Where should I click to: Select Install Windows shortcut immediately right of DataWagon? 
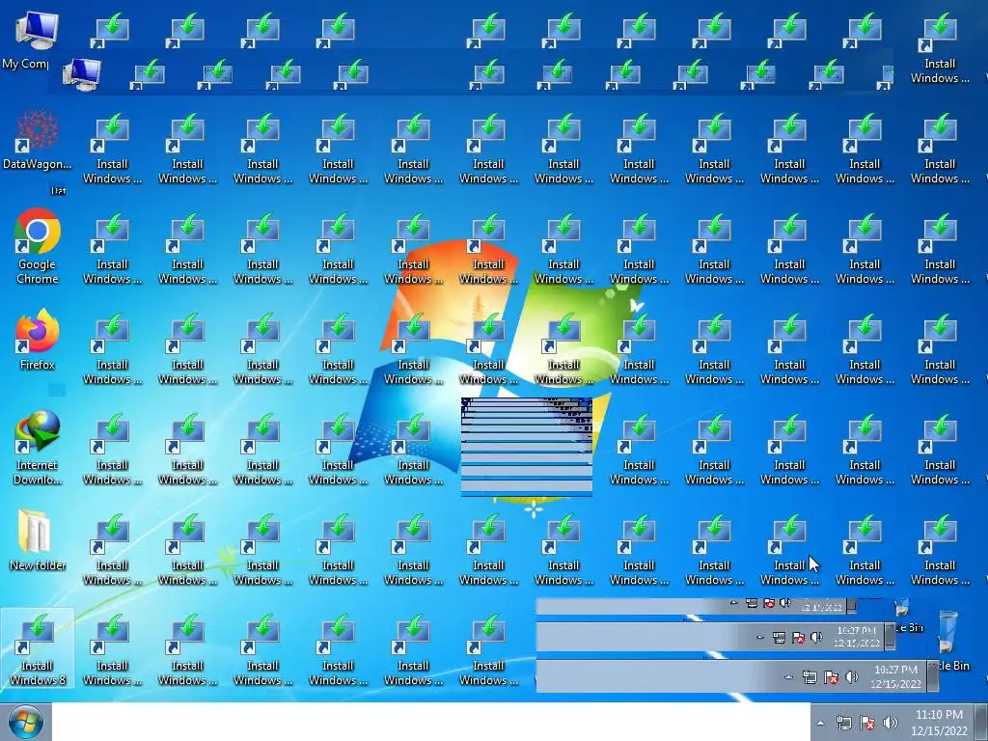112,149
